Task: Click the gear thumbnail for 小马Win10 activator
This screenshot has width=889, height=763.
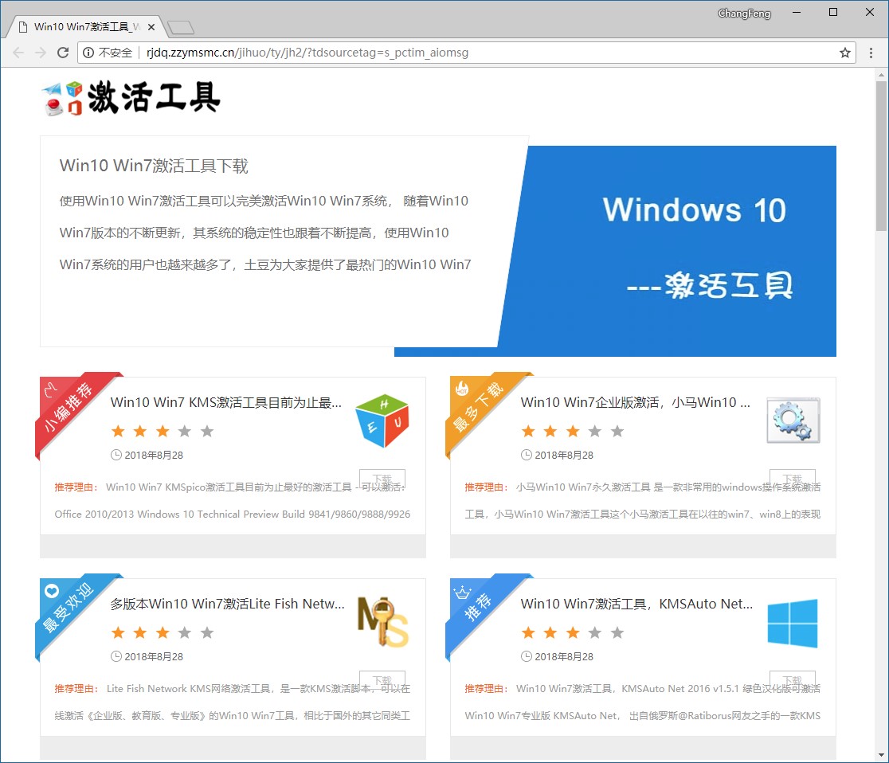Action: (793, 421)
